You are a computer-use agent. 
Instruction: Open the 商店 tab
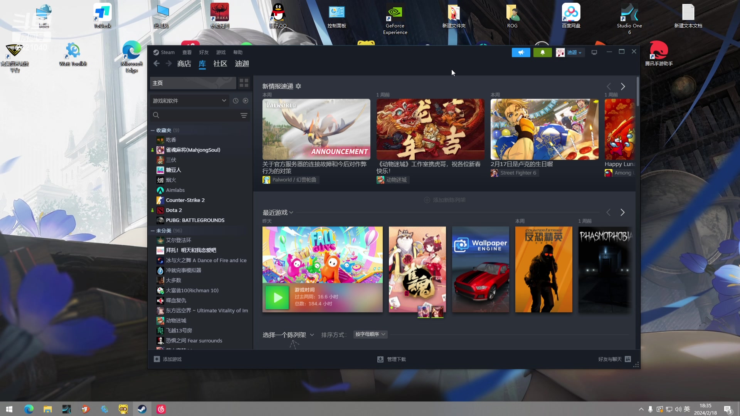coord(184,64)
